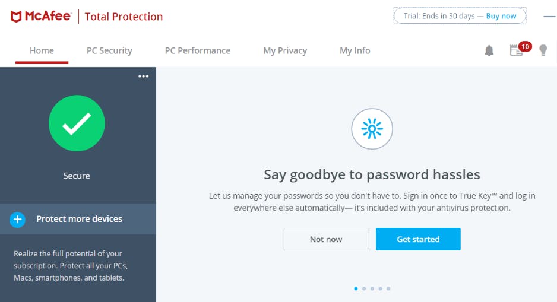Open the three-dot menu on the Secure panel
The width and height of the screenshot is (557, 302).
click(x=144, y=77)
